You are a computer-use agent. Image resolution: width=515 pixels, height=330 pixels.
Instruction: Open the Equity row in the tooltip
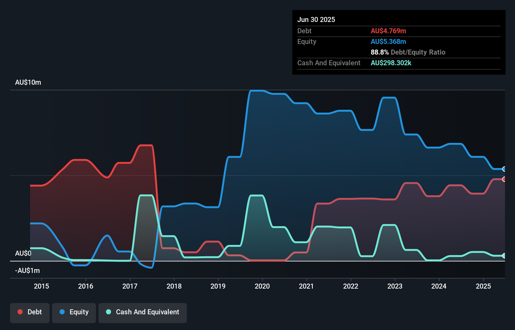pos(307,41)
